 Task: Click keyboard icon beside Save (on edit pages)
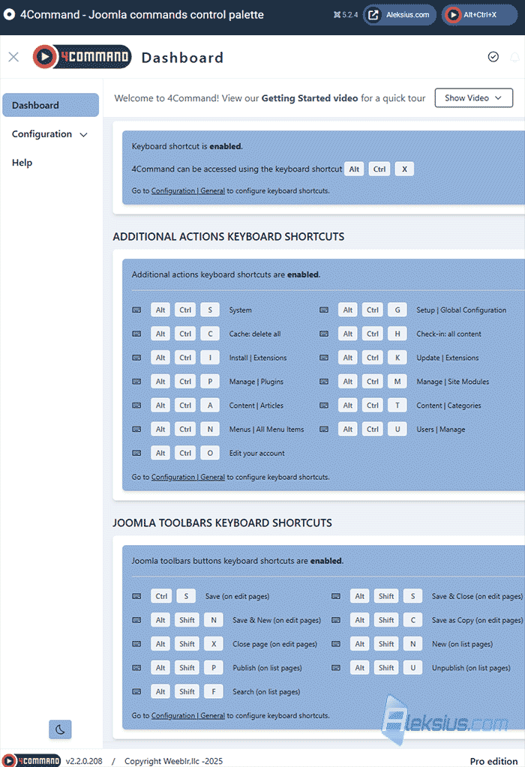click(137, 596)
